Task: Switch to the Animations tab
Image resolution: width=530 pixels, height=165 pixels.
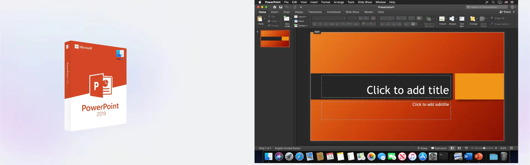Action: click(x=334, y=12)
